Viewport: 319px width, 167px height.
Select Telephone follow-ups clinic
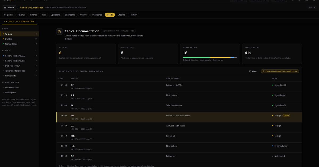(x=19, y=71)
